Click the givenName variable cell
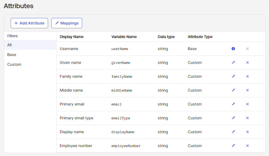Image resolution: width=269 pixels, height=156 pixels. tap(121, 63)
